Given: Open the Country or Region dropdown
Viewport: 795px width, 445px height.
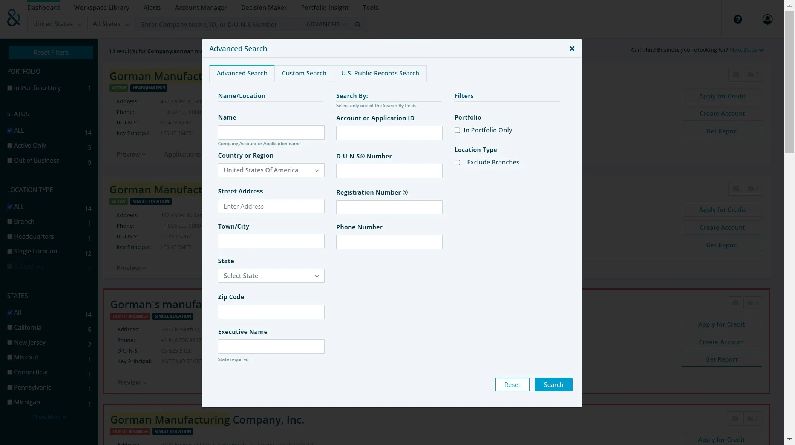Looking at the screenshot, I should tap(271, 170).
